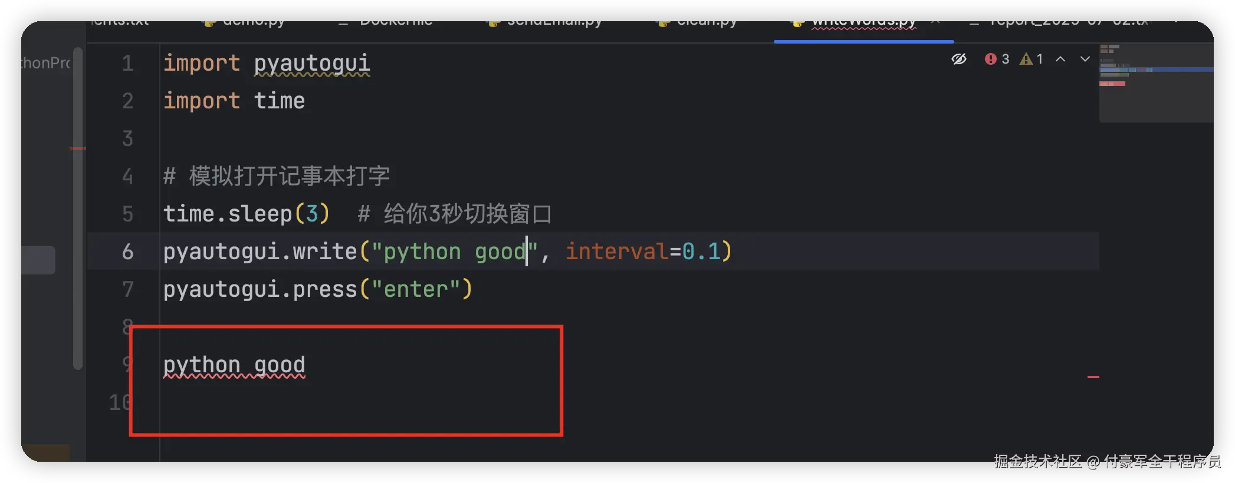Click the yellow warning triangle showing 1
This screenshot has width=1235, height=483.
tap(1032, 59)
